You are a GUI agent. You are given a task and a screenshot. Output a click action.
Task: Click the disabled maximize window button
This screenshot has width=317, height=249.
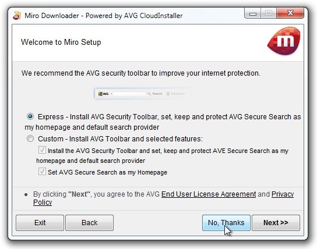point(269,13)
